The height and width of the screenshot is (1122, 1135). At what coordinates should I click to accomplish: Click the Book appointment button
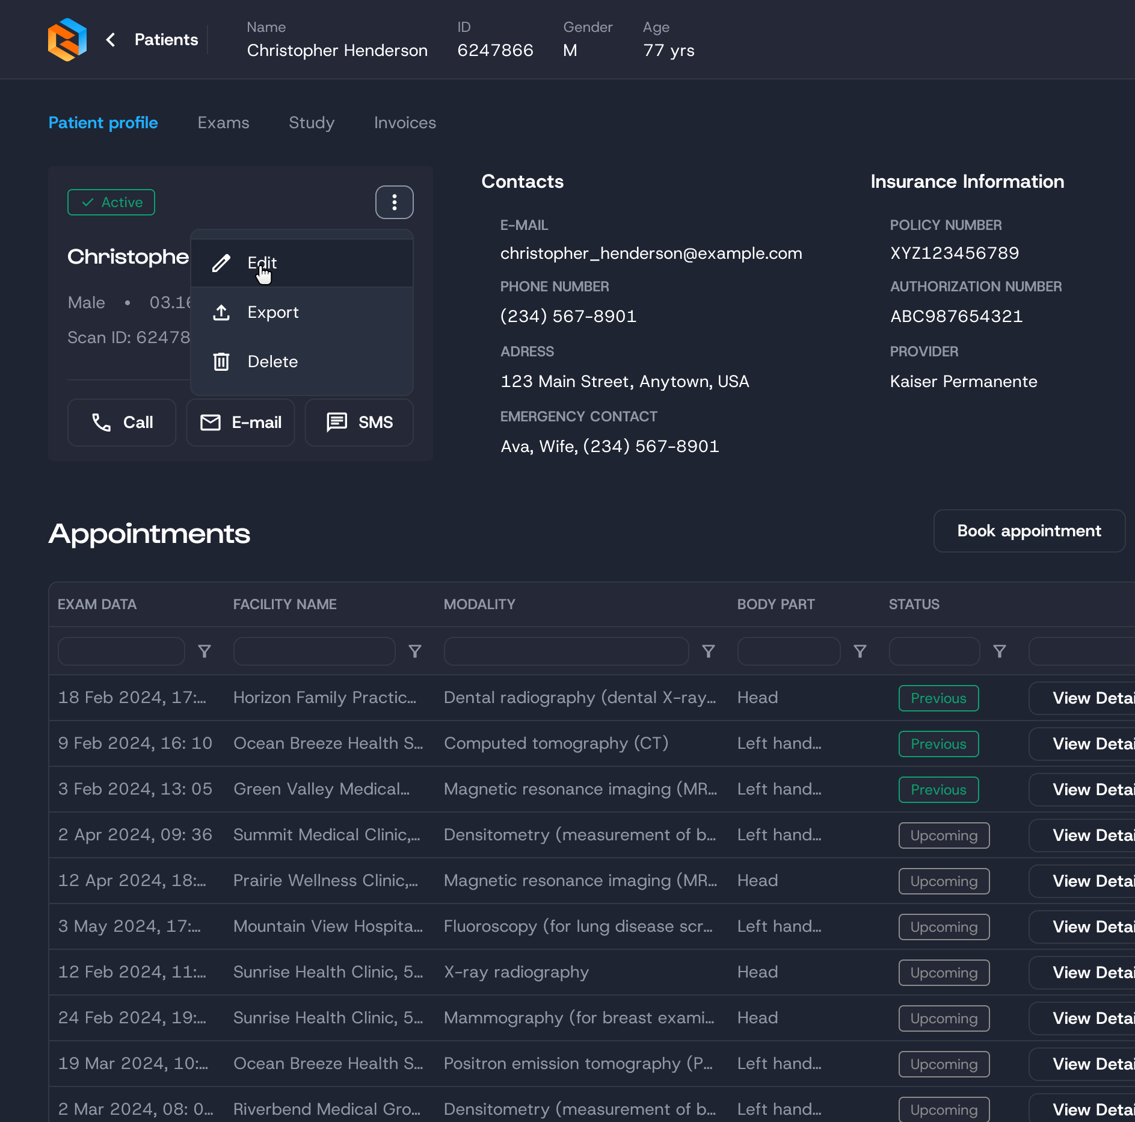[x=1030, y=531]
